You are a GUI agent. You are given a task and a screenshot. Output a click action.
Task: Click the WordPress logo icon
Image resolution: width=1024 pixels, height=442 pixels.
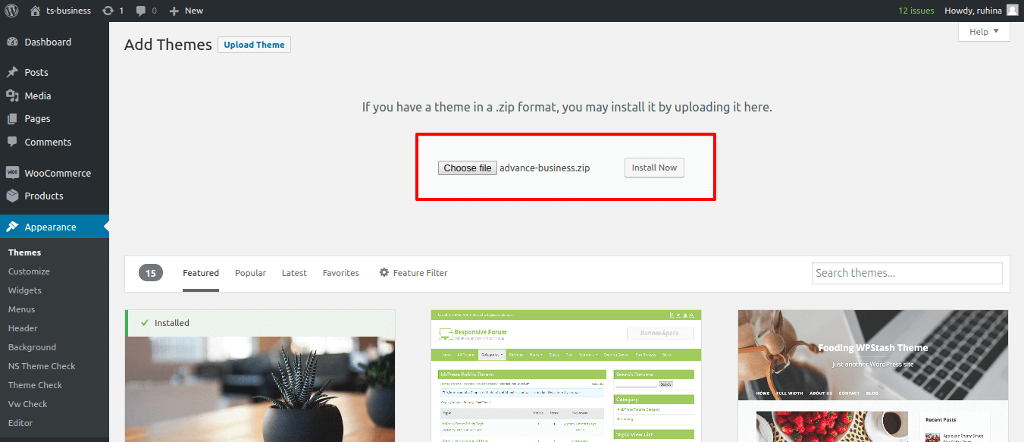pyautogui.click(x=11, y=11)
